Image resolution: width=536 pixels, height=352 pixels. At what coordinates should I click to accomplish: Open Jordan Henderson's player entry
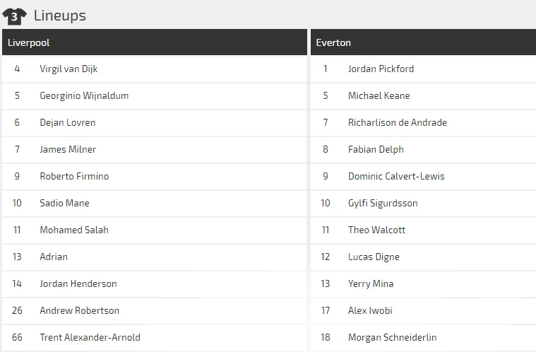pos(78,283)
